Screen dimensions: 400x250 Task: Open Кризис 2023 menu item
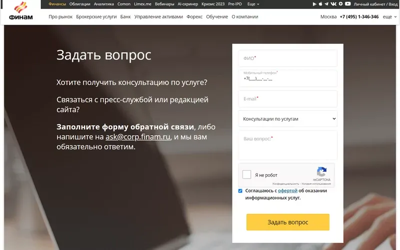[213, 4]
